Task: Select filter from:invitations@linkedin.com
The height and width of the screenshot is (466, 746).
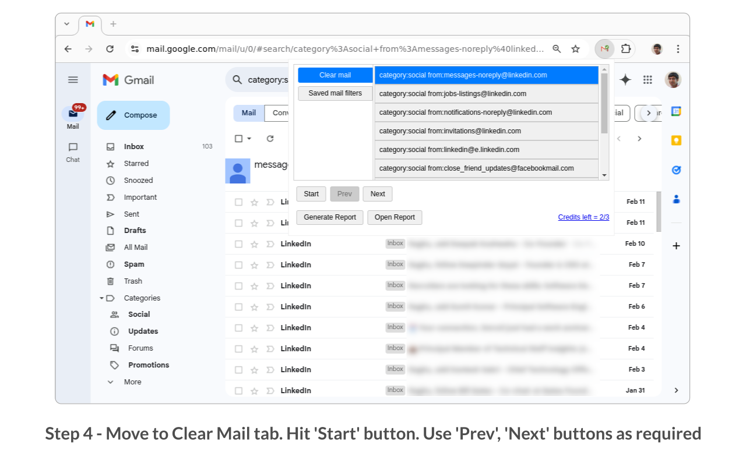Action: click(x=487, y=131)
